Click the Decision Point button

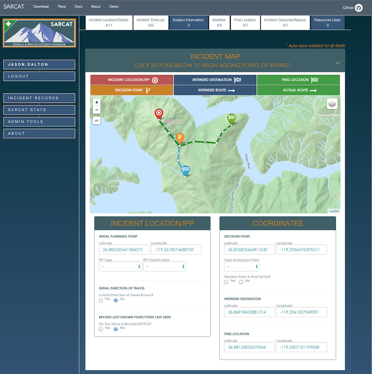tap(132, 90)
